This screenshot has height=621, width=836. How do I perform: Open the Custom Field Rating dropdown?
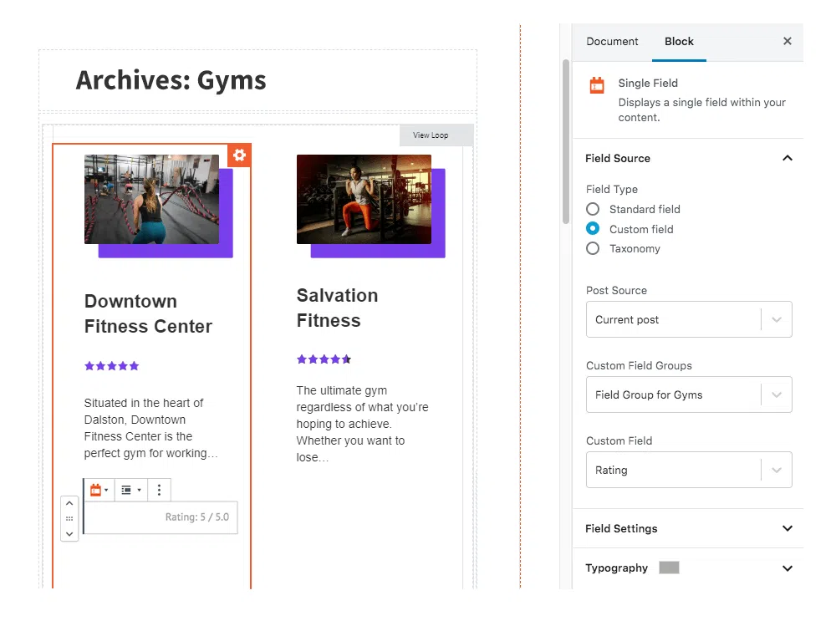(x=689, y=470)
